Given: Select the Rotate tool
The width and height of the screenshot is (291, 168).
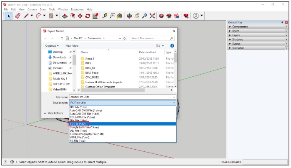Looking at the screenshot, I should click(x=88, y=16).
